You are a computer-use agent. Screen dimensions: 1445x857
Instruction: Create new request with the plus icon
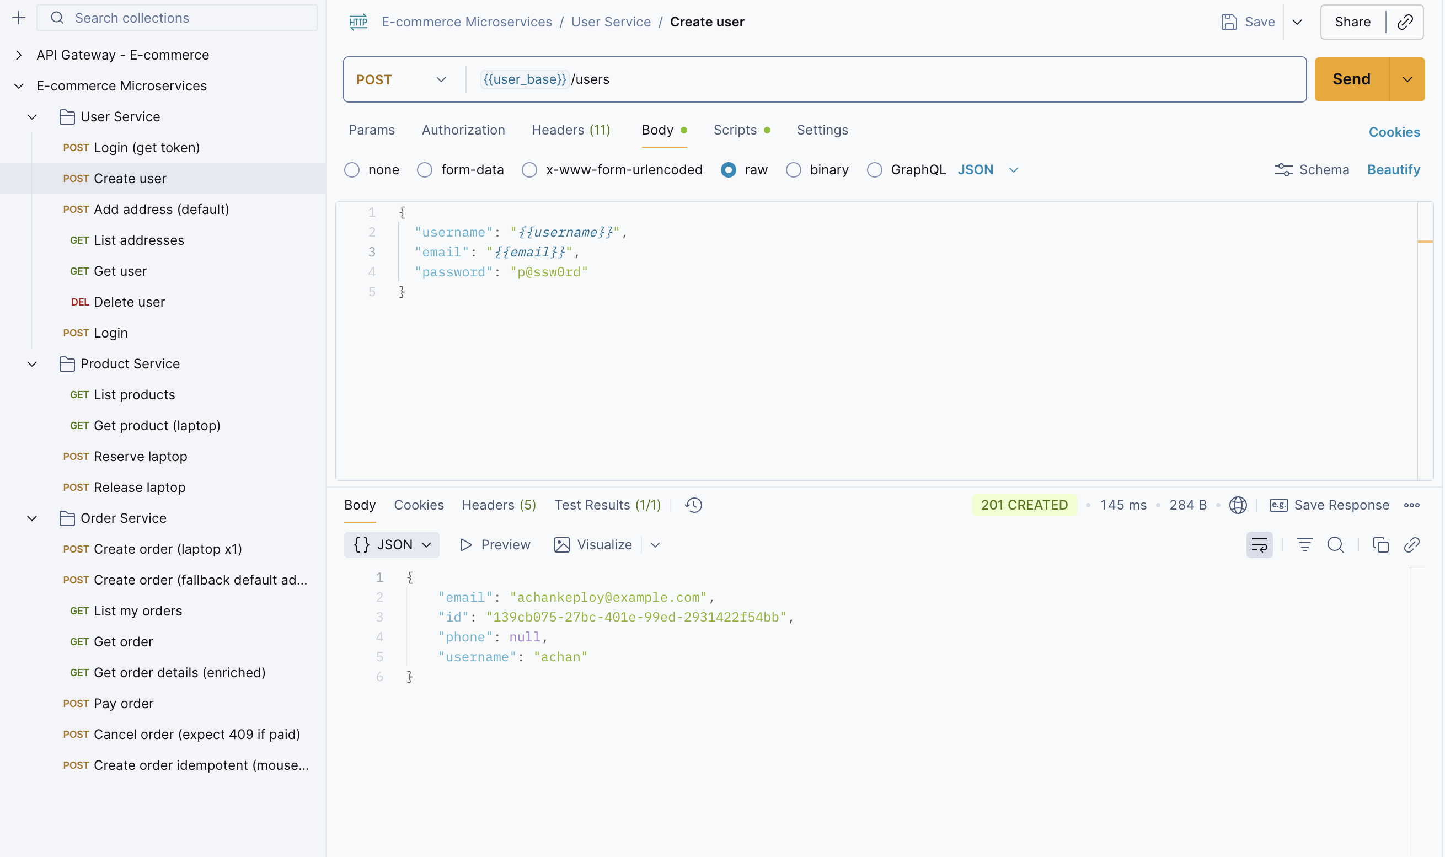(19, 17)
